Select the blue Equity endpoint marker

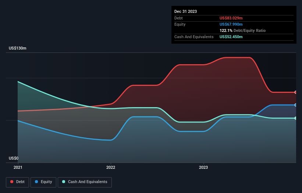(296, 105)
